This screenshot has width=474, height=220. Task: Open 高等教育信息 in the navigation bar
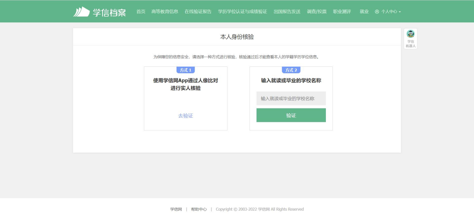click(165, 12)
